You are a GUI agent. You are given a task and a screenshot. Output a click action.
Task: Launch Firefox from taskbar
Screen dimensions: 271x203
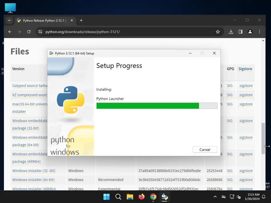(141, 197)
